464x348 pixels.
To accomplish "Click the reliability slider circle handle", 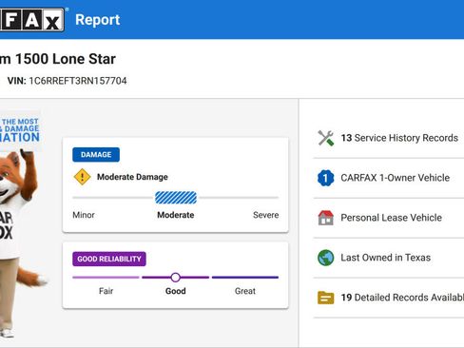I will point(176,278).
